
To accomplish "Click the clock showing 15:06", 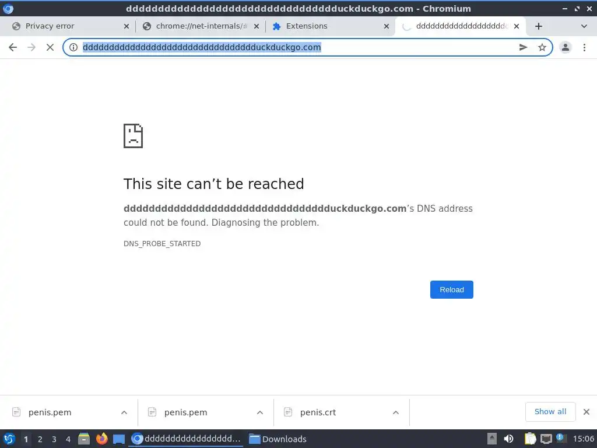I will pos(583,439).
